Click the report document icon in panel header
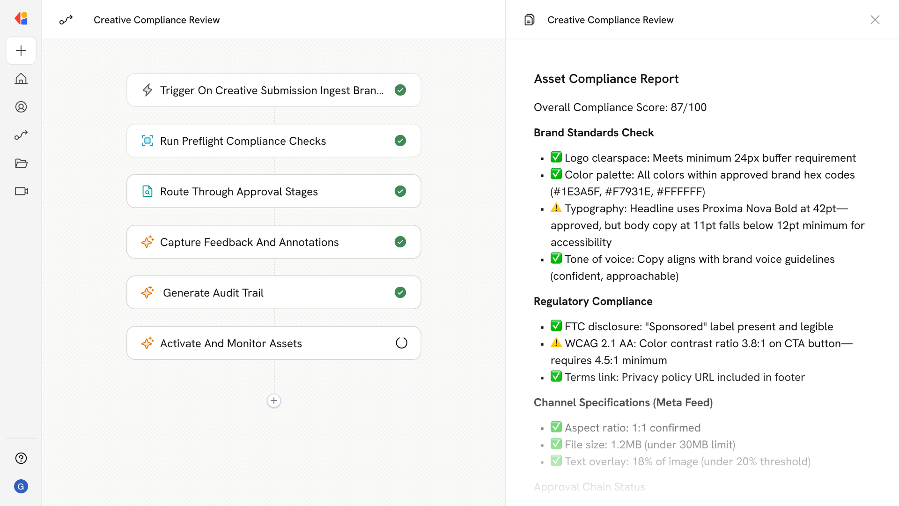Viewport: 899px width, 506px height. [529, 20]
